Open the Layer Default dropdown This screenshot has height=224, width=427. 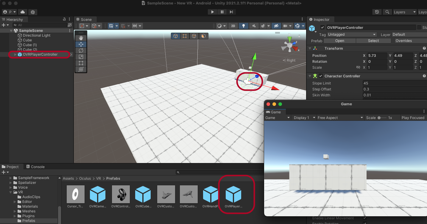pyautogui.click(x=409, y=35)
